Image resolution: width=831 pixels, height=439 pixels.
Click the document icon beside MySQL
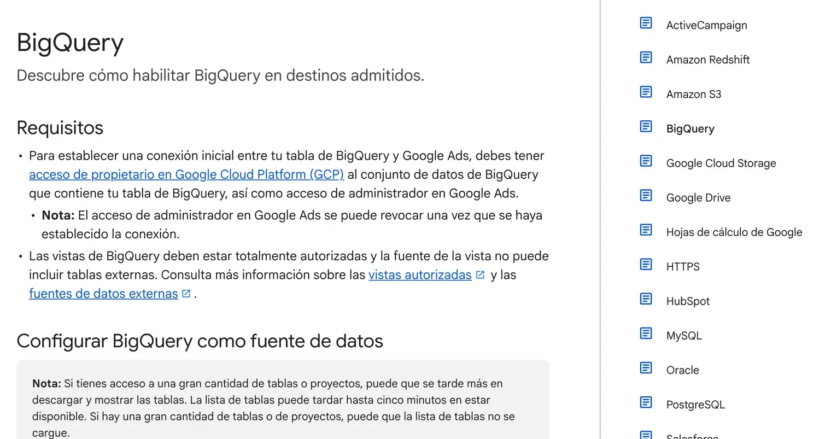click(x=646, y=333)
